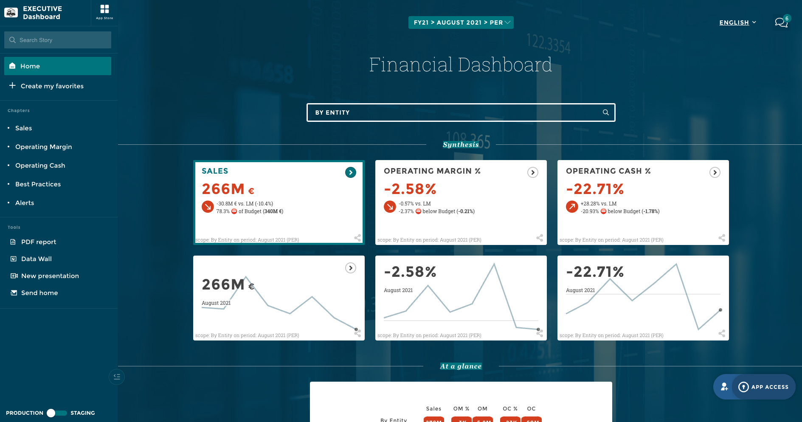This screenshot has height=422, width=802.
Task: Open the Alerts chapter link
Action: (24, 203)
